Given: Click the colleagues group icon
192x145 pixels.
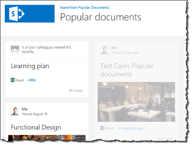Looking at the screenshot, I should pyautogui.click(x=15, y=50).
